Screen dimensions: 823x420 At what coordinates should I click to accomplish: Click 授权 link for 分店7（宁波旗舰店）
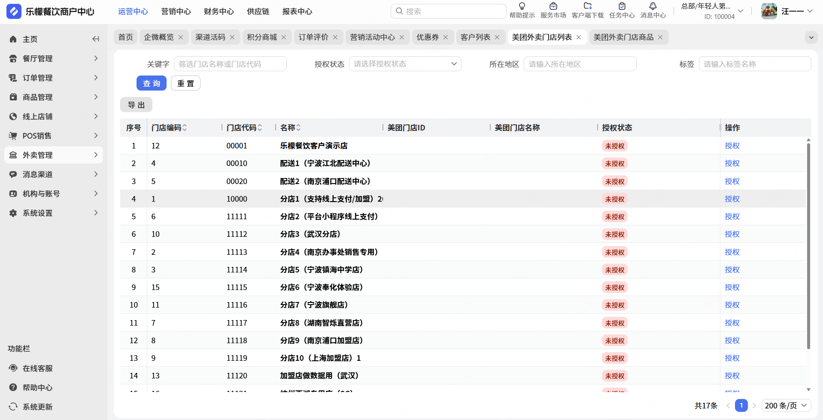point(732,305)
